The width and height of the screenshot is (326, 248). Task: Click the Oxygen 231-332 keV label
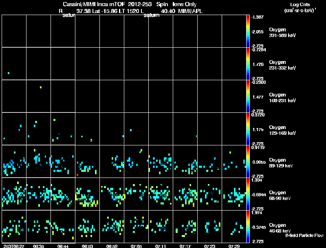[282, 65]
